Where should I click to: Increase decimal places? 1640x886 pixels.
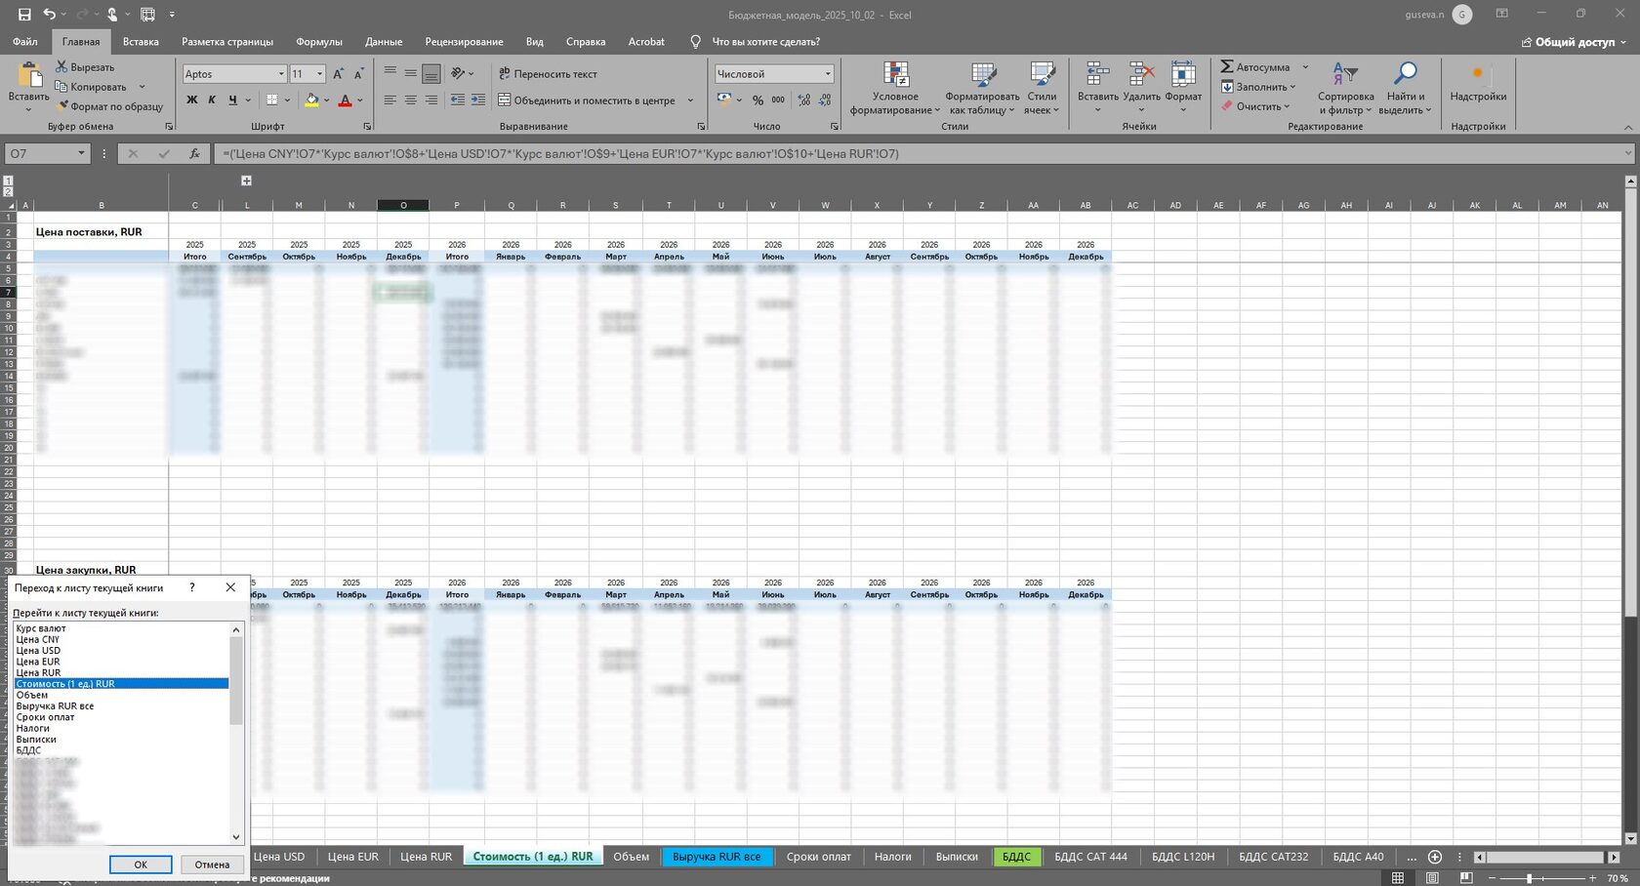pos(804,100)
